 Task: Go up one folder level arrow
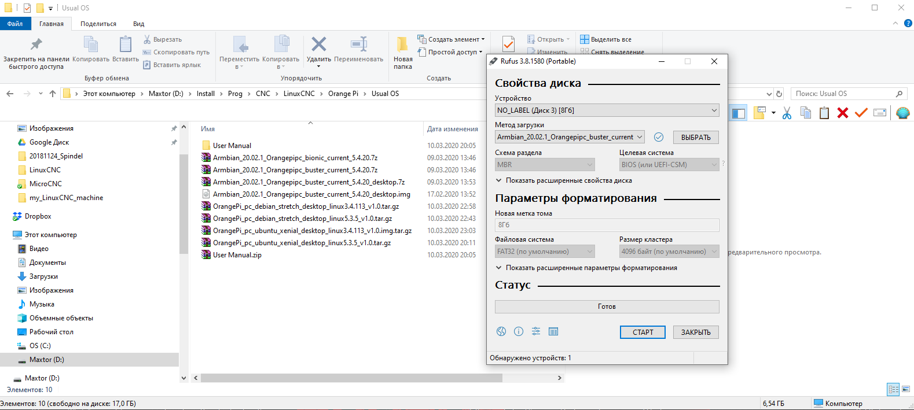coord(53,93)
